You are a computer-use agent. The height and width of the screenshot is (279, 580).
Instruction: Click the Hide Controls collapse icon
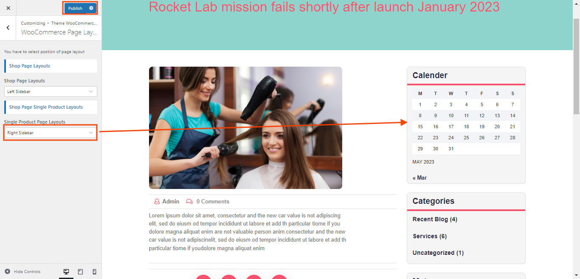[x=8, y=271]
